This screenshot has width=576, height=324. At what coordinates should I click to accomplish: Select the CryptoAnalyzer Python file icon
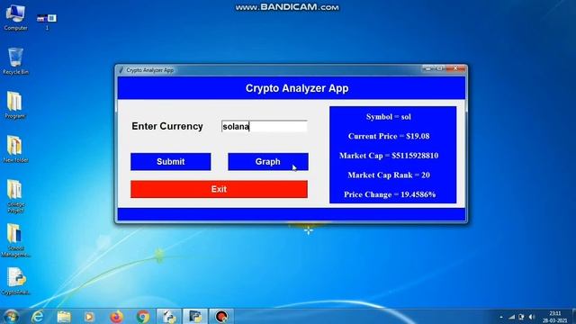click(x=16, y=282)
